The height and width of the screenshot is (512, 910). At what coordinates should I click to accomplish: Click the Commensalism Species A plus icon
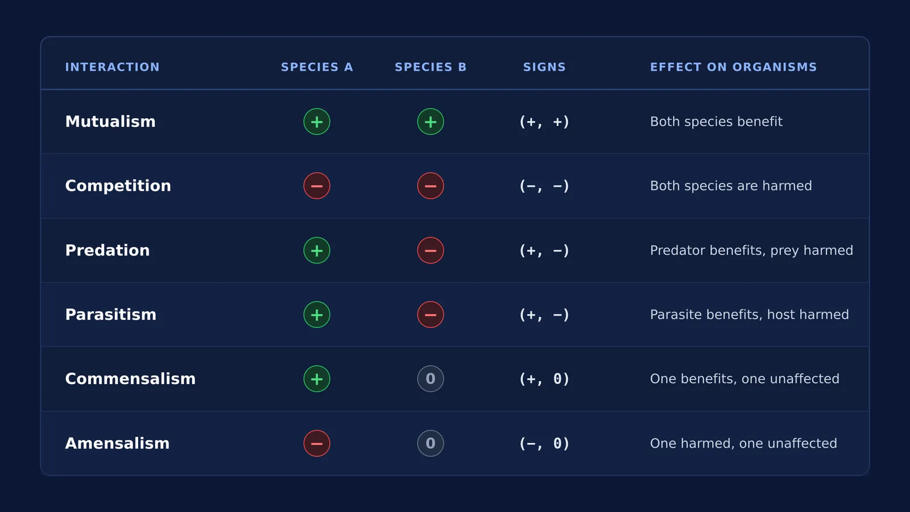point(317,379)
